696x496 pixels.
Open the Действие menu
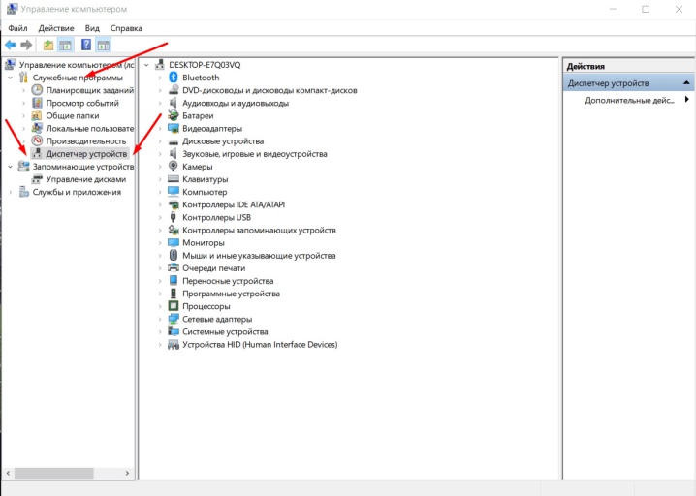(x=56, y=28)
